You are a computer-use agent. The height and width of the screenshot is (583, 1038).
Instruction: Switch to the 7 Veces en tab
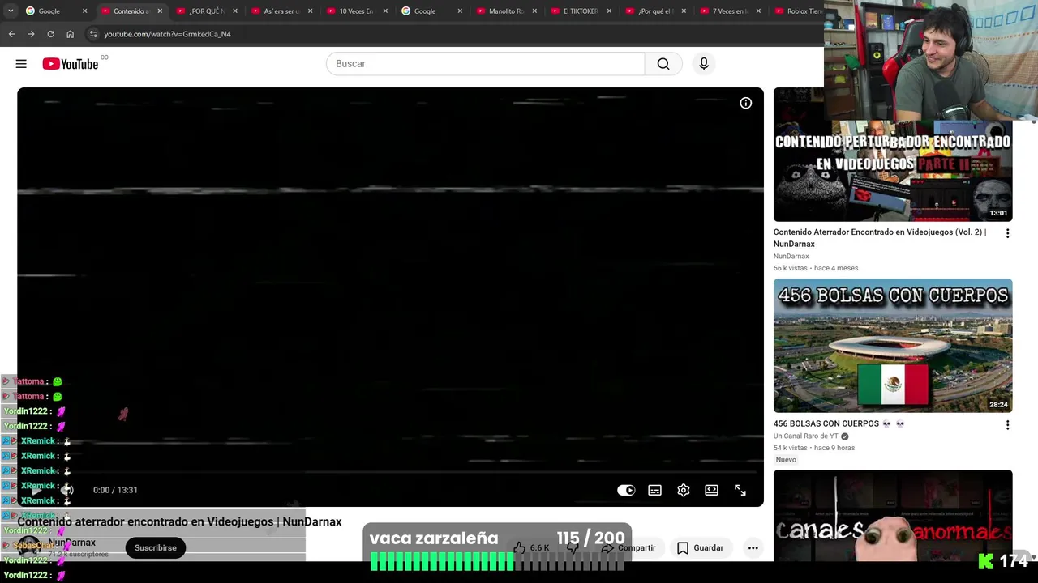click(730, 11)
